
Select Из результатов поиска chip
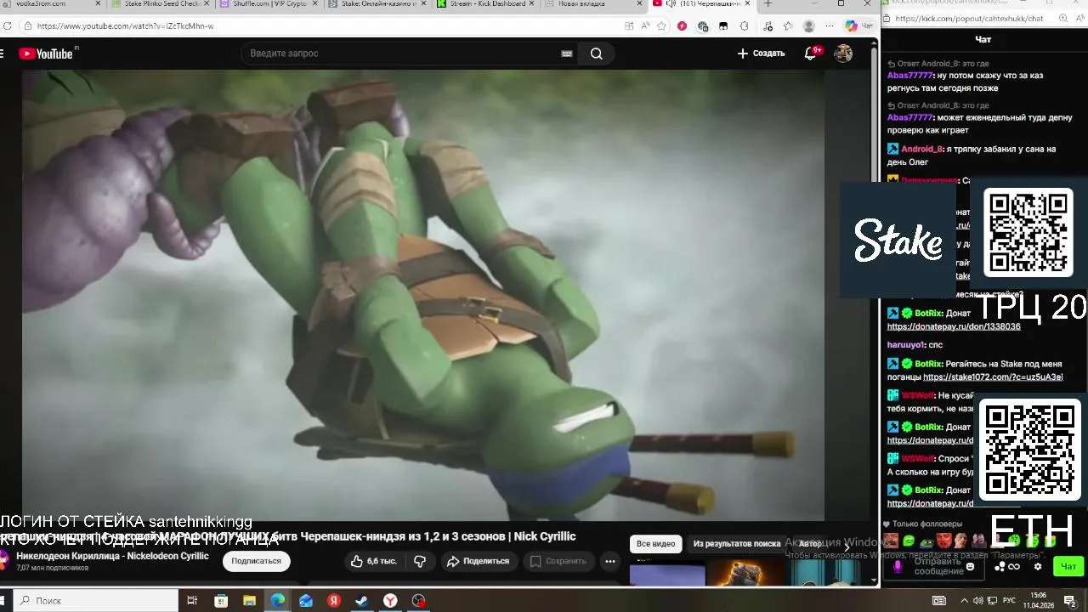click(736, 544)
